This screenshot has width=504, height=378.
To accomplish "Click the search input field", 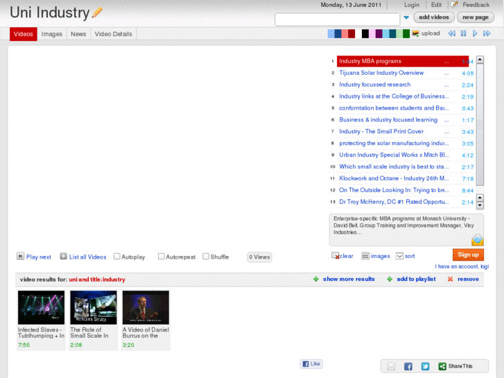I will click(x=337, y=19).
